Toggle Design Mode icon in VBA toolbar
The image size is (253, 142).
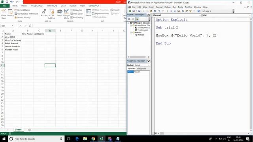click(x=179, y=11)
